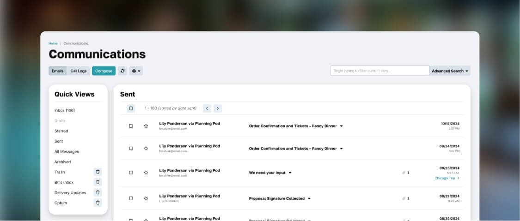The height and width of the screenshot is (221, 520).
Task: Delete the Delivery Updates quick view
Action: point(98,192)
